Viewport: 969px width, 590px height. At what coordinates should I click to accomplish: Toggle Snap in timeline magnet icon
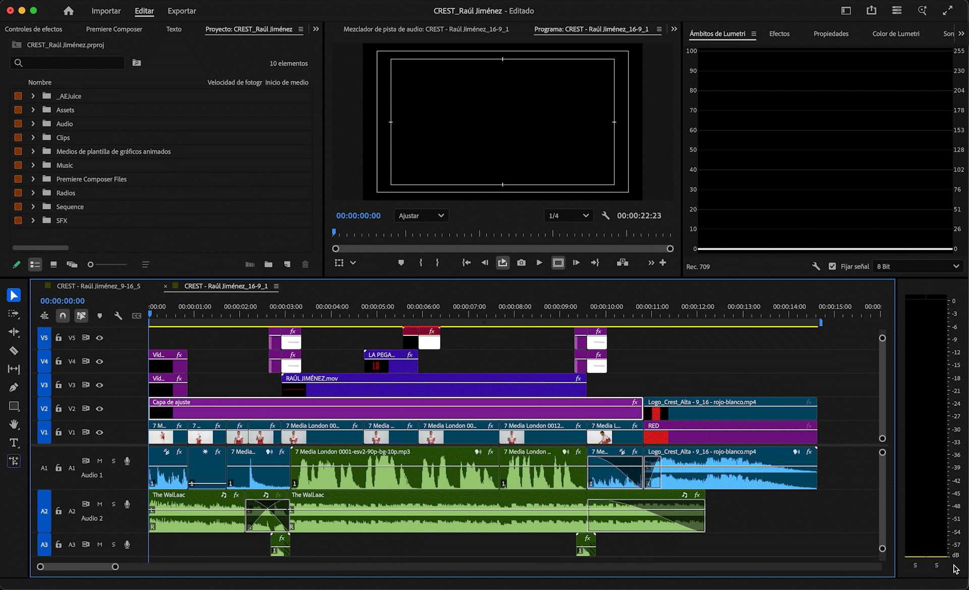[x=63, y=316]
